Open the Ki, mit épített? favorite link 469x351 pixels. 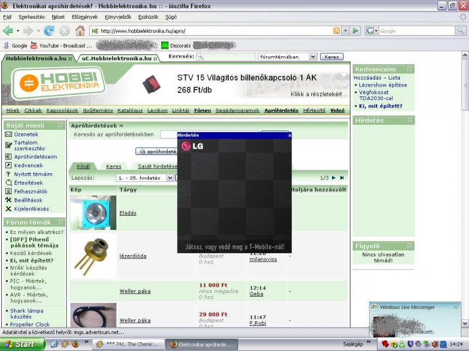click(380, 106)
